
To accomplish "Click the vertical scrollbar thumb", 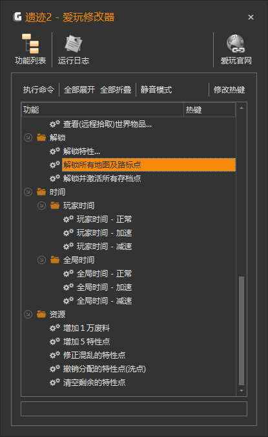I will [242, 331].
